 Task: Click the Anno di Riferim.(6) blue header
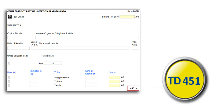(91, 72)
